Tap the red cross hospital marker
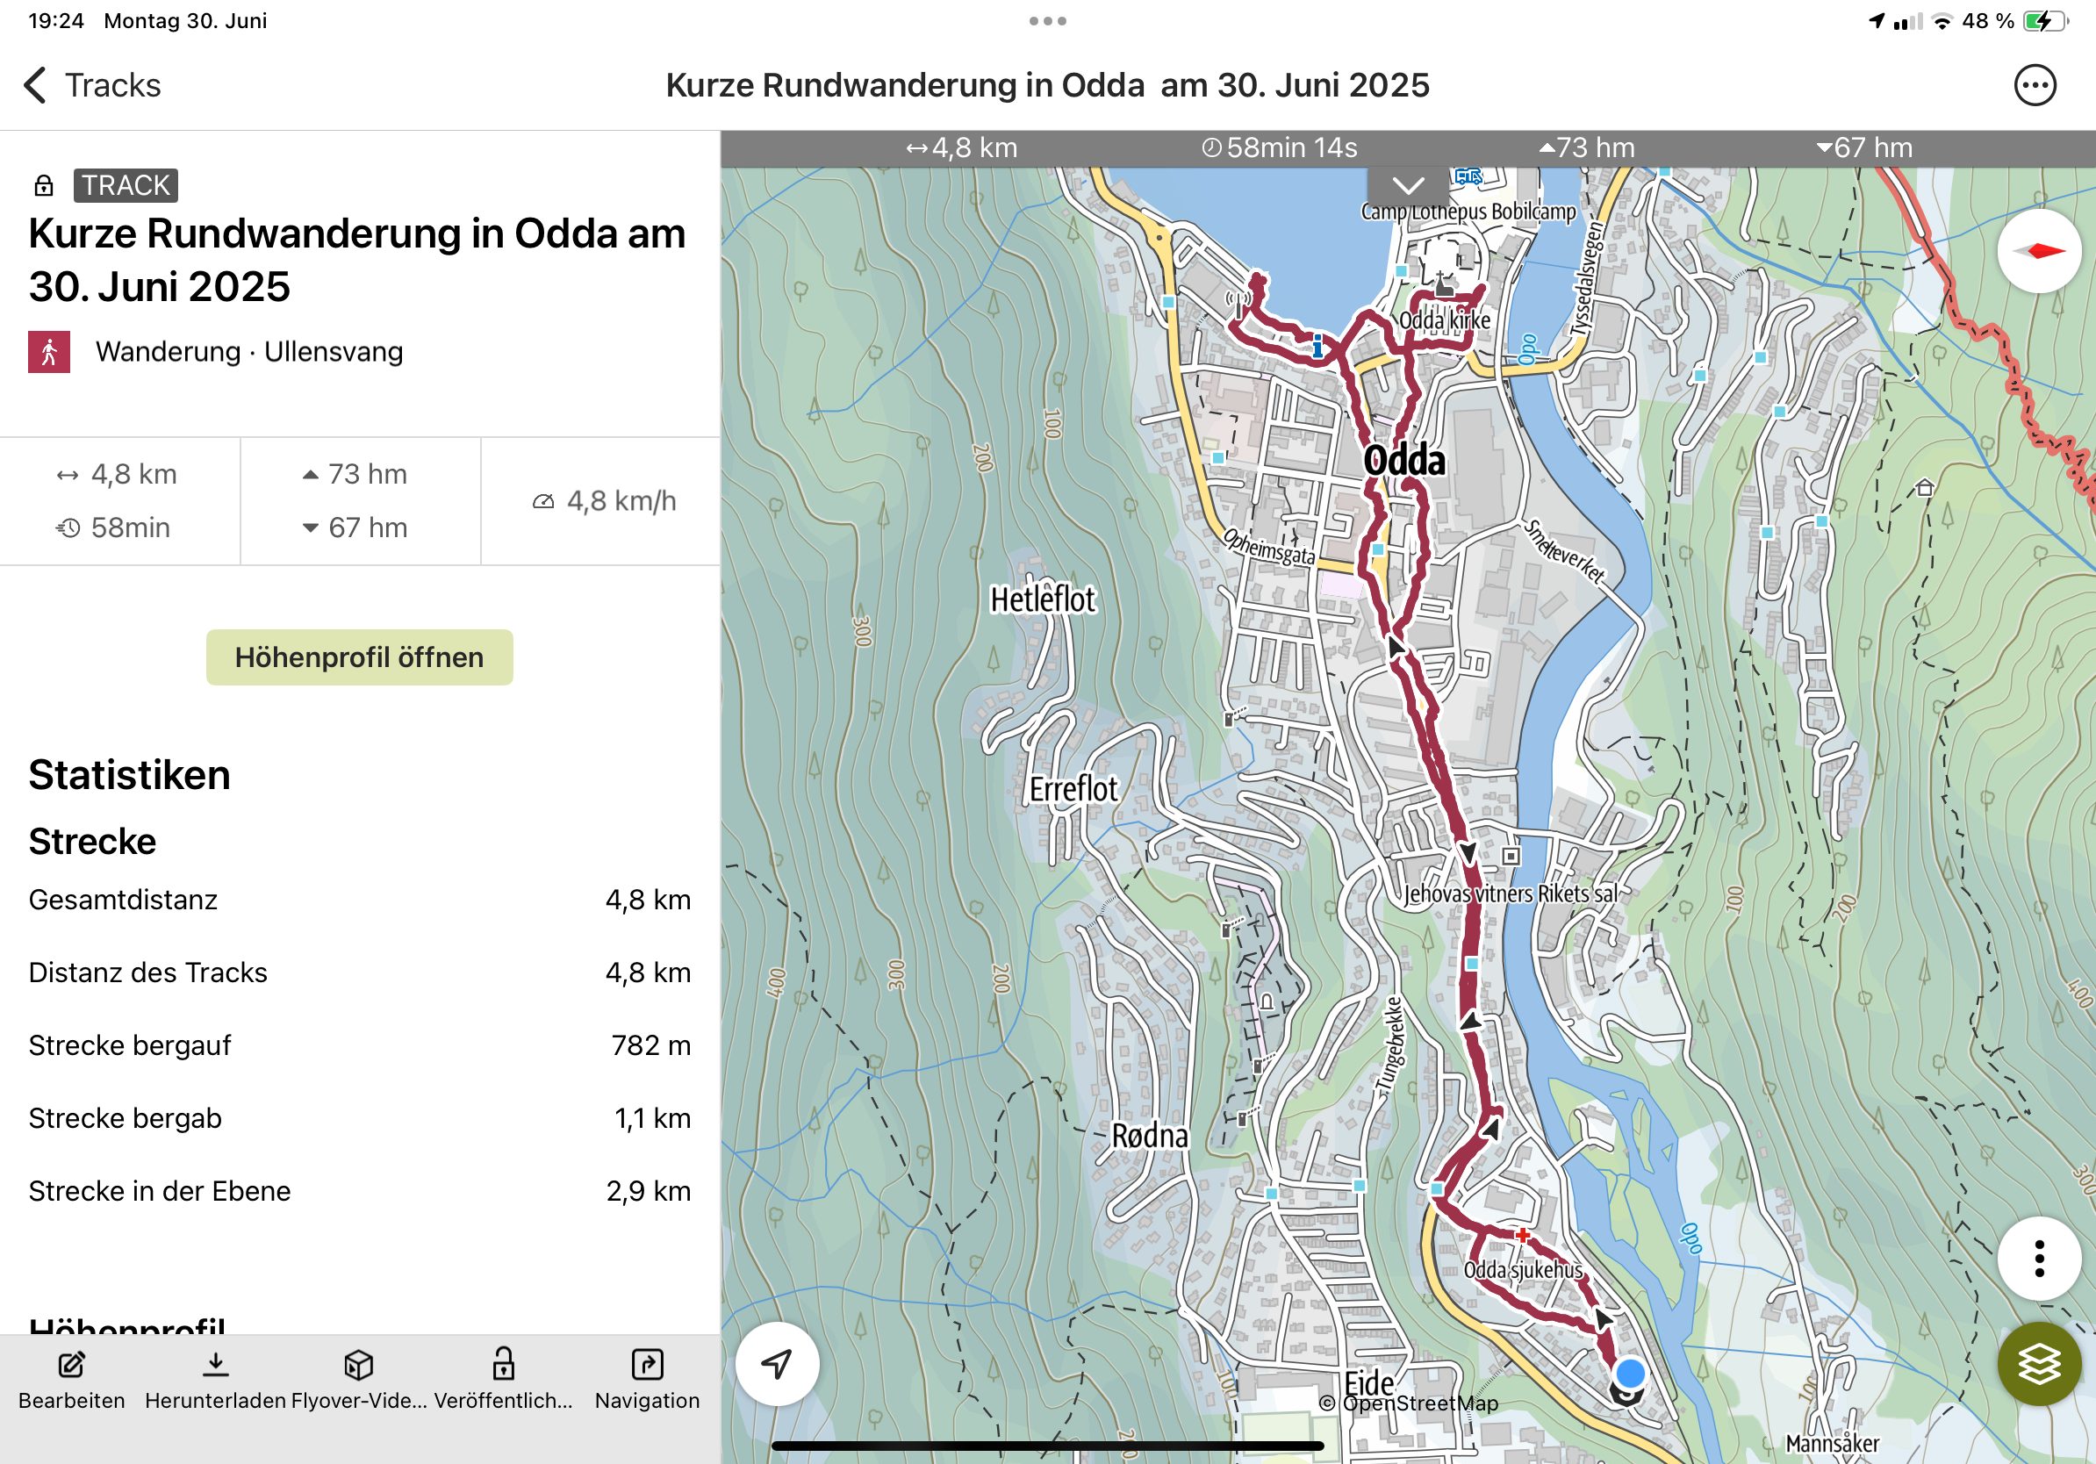2096x1464 pixels. click(x=1522, y=1235)
